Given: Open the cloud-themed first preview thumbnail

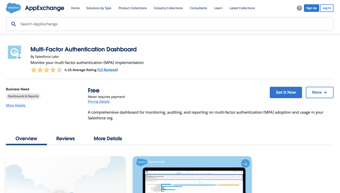Looking at the screenshot, I should [65, 175].
